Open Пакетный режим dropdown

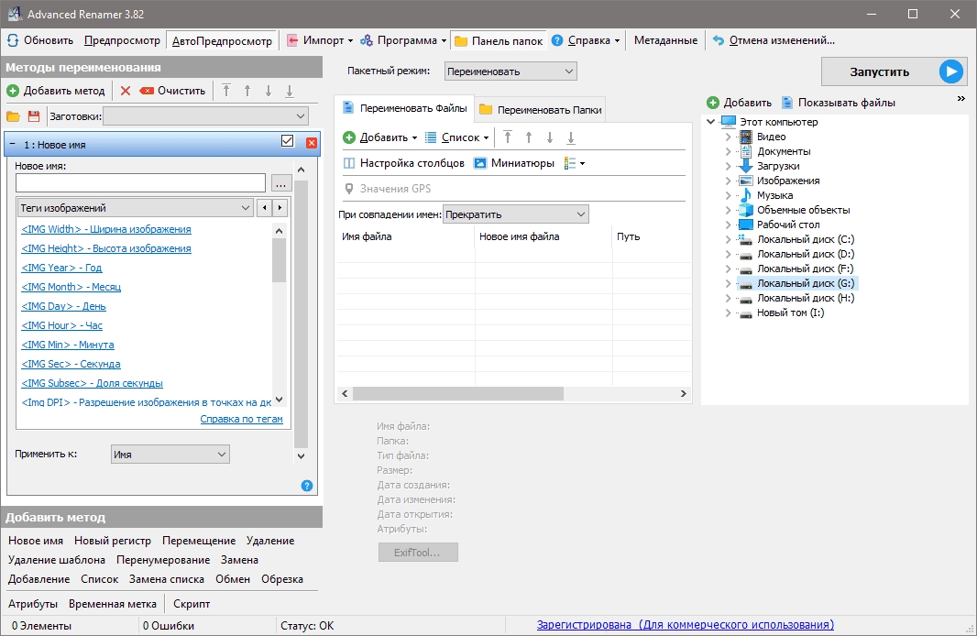pos(510,71)
